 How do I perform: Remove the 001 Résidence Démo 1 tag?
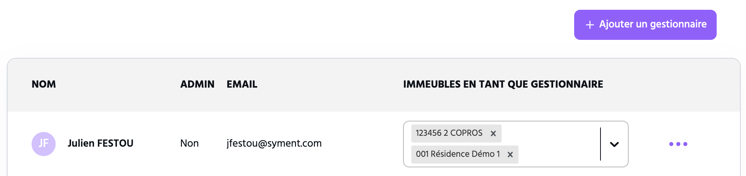(510, 155)
